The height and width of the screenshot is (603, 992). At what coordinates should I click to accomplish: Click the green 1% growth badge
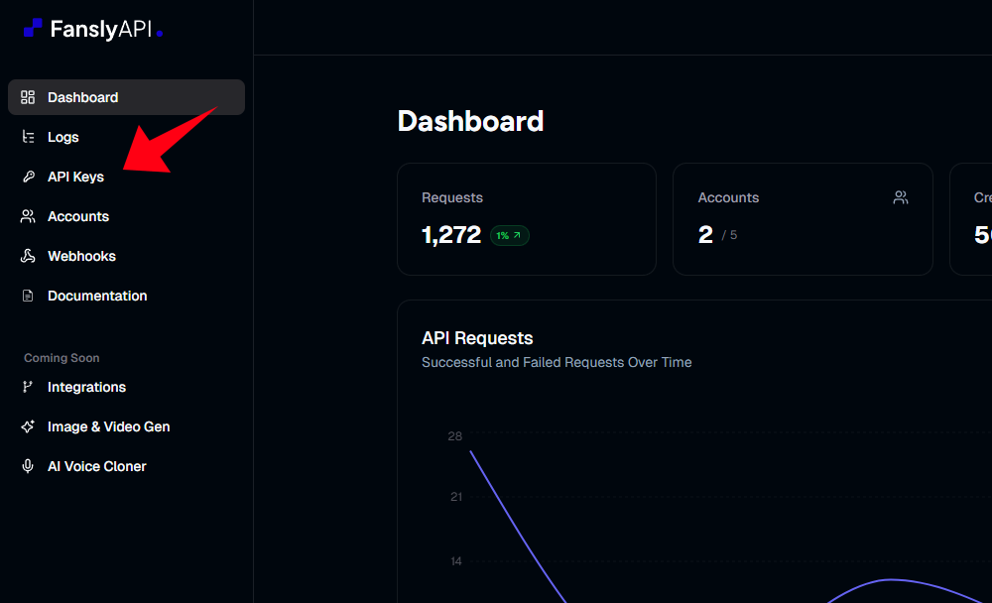[509, 235]
